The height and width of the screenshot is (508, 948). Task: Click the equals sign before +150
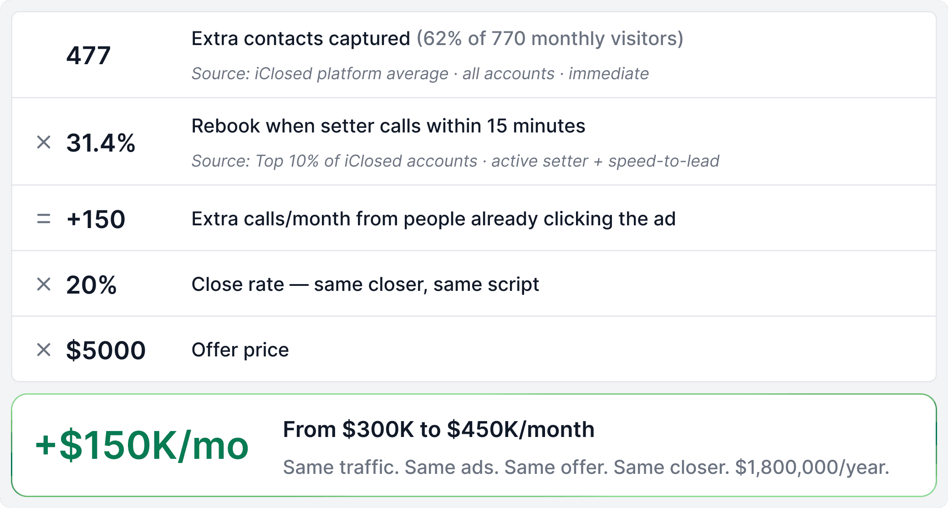[44, 219]
